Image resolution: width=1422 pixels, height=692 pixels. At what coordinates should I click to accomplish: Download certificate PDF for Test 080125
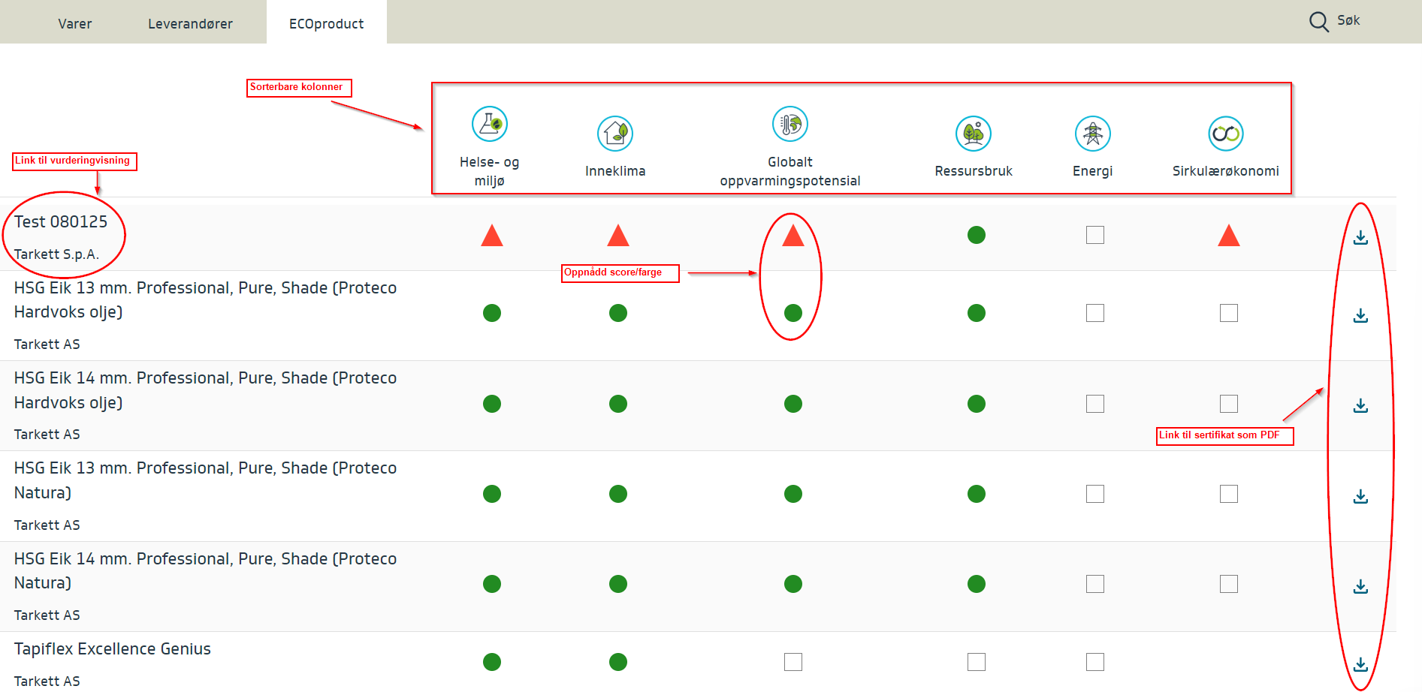point(1360,237)
